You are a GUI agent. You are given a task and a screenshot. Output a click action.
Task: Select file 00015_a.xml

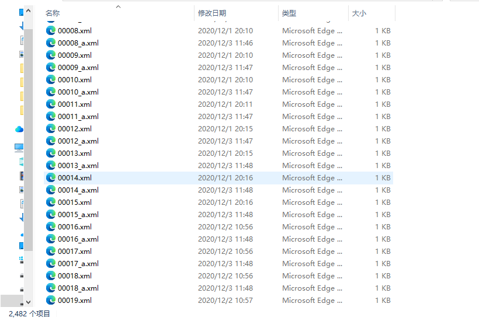pos(78,215)
